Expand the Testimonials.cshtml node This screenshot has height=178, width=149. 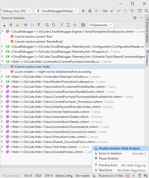pos(2,112)
